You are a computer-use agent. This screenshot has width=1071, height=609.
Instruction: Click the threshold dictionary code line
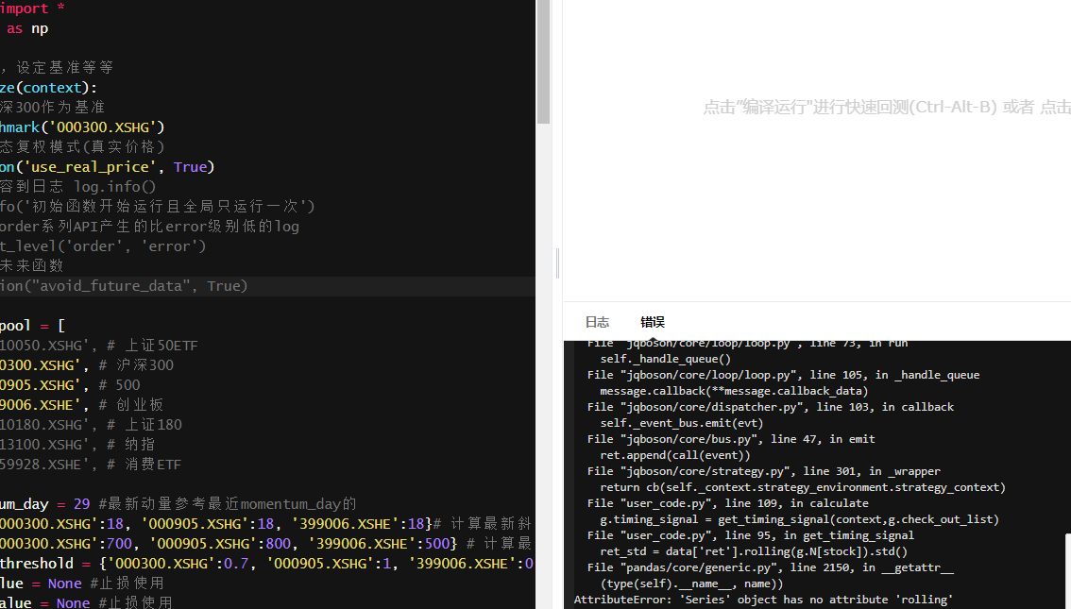click(268, 564)
